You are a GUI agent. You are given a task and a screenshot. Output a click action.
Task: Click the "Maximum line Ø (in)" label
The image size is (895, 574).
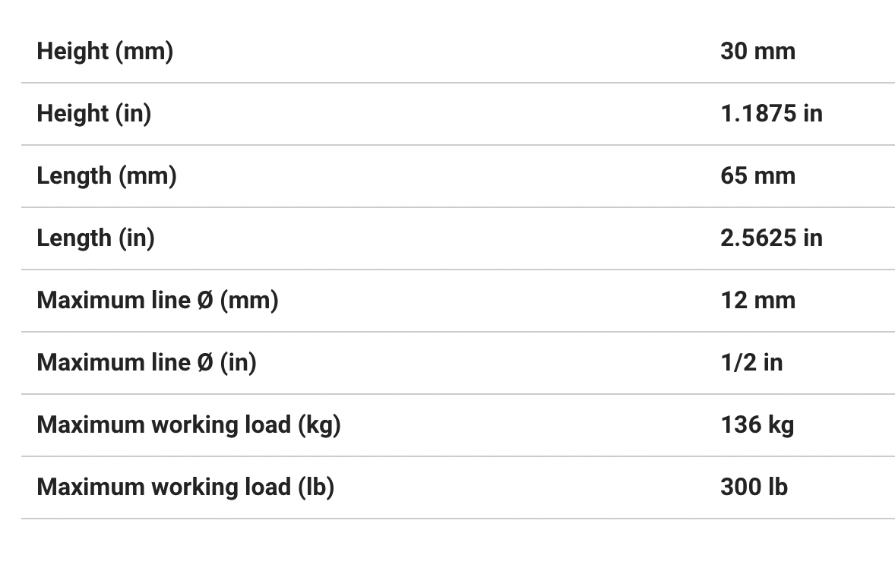pyautogui.click(x=147, y=363)
